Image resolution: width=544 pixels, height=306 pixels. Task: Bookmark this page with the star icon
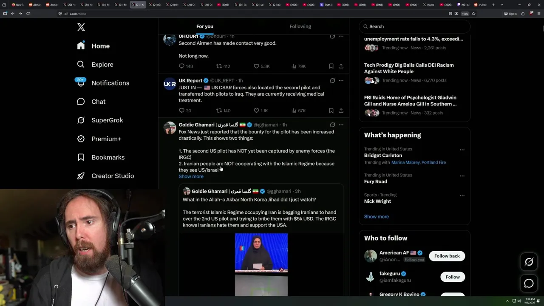click(x=473, y=14)
